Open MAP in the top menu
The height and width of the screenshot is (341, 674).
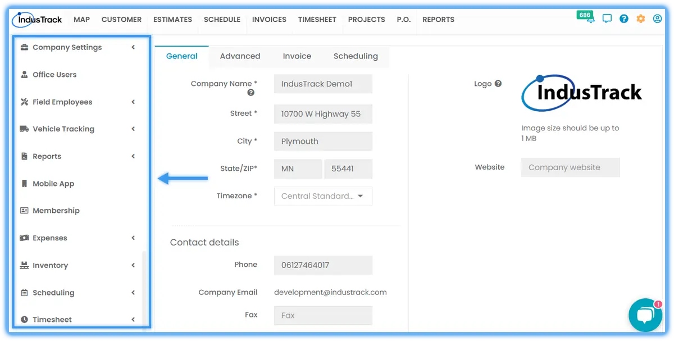tap(81, 19)
